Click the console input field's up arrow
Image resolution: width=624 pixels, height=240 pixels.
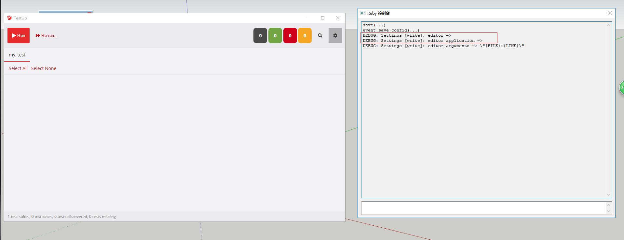(608, 205)
